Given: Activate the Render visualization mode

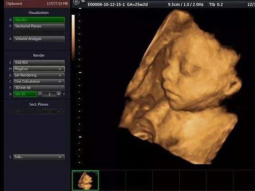Looking at the screenshot, I should pos(39,20).
